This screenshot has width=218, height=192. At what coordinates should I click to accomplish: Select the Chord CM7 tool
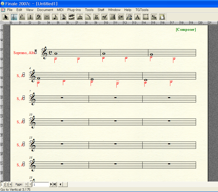coord(121,17)
